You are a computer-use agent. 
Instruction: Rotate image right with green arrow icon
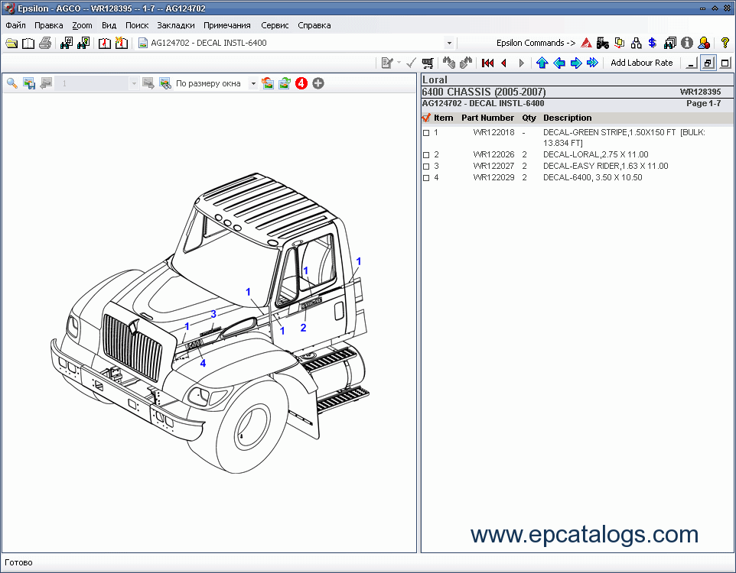tap(285, 83)
